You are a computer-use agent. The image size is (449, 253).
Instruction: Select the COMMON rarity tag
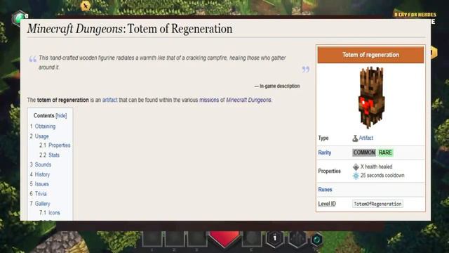click(364, 153)
